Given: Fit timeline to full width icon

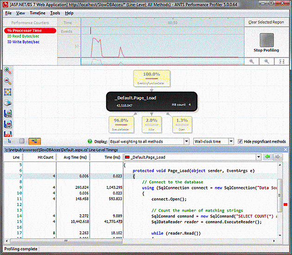Looking at the screenshot, I should (x=282, y=62).
